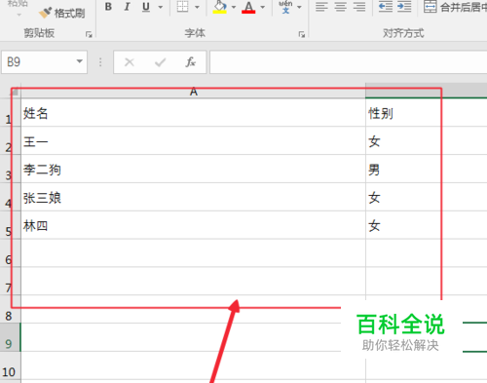The height and width of the screenshot is (383, 487).
Task: Open the borders dropdown arrow
Action: [197, 7]
